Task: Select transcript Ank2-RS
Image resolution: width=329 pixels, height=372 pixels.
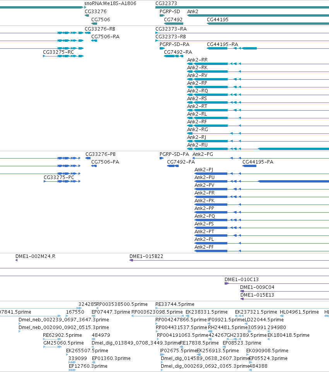Action: coord(197,99)
